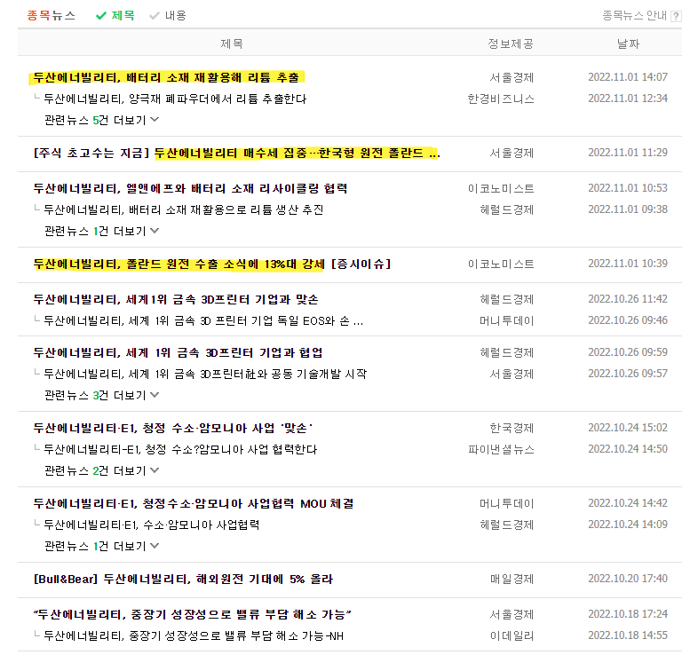Open article 금속 3D 프린터 기업 독일 EOS와 손

click(203, 320)
